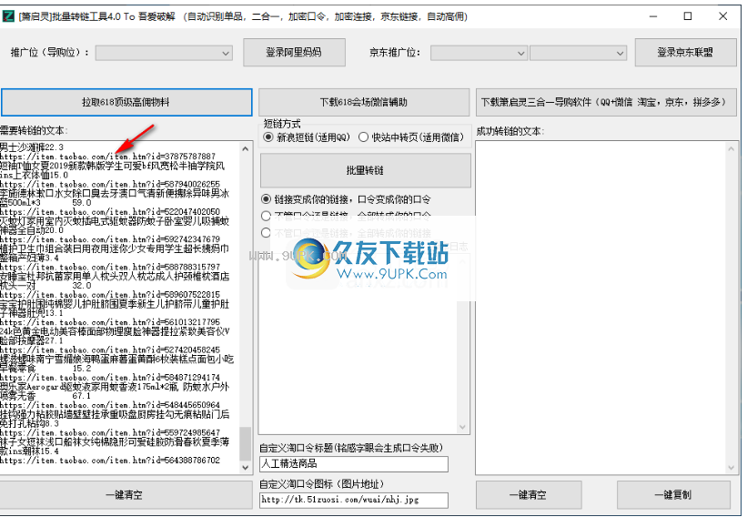
Task: Click 下载萧启灵三合一导购软件 button
Action: [x=606, y=102]
